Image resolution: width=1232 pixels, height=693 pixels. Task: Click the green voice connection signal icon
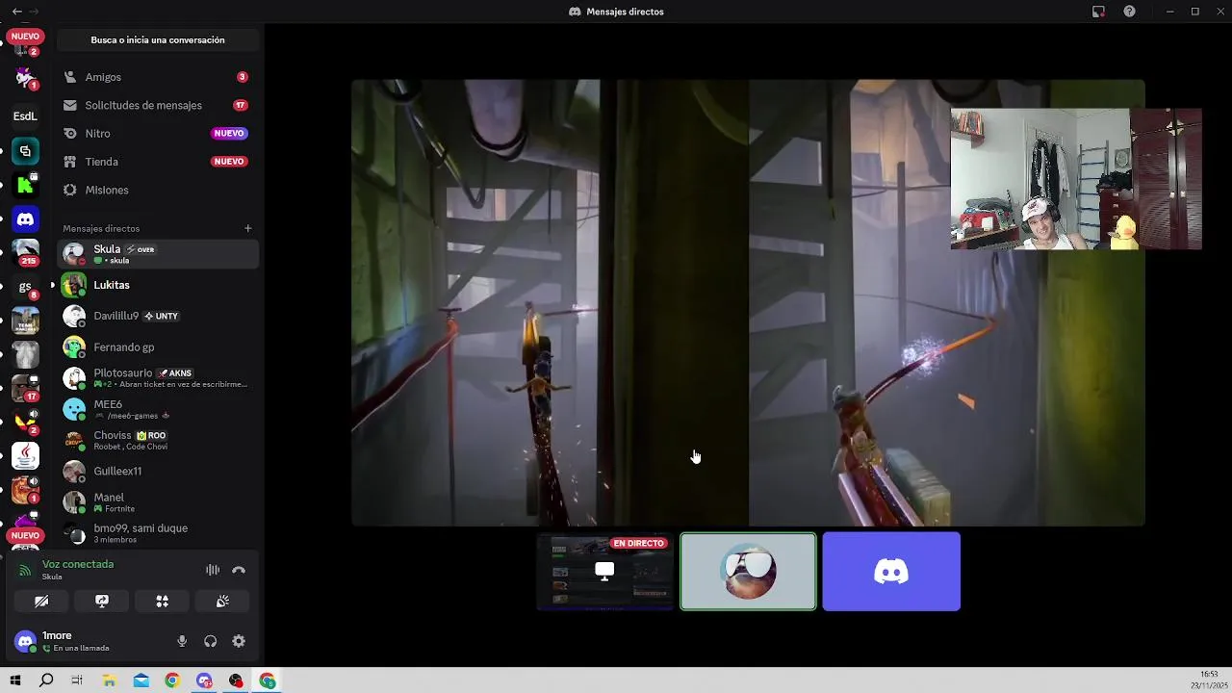pos(25,570)
